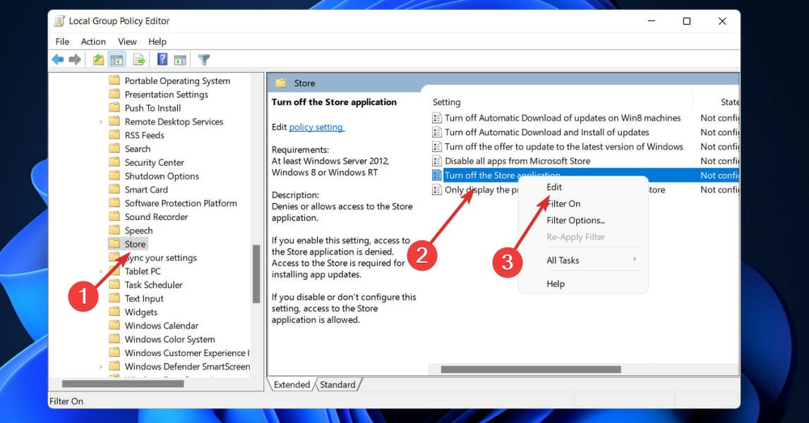
Task: Click the settings list horizontal scrollbar thumb
Action: [531, 369]
